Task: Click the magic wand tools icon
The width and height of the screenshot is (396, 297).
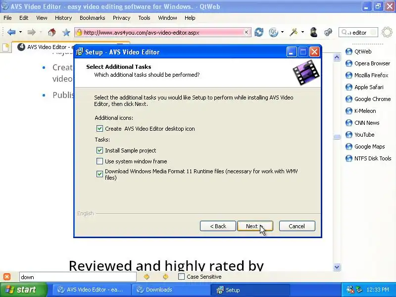Action: 294,32
